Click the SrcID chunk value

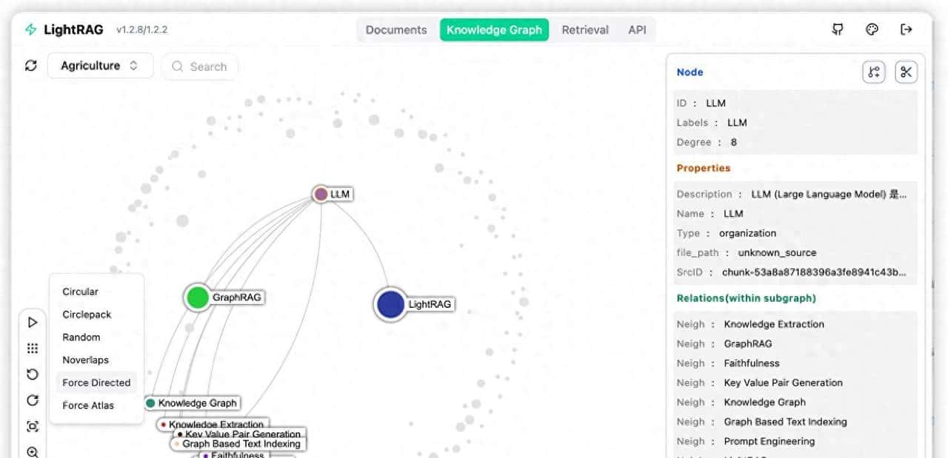click(814, 272)
